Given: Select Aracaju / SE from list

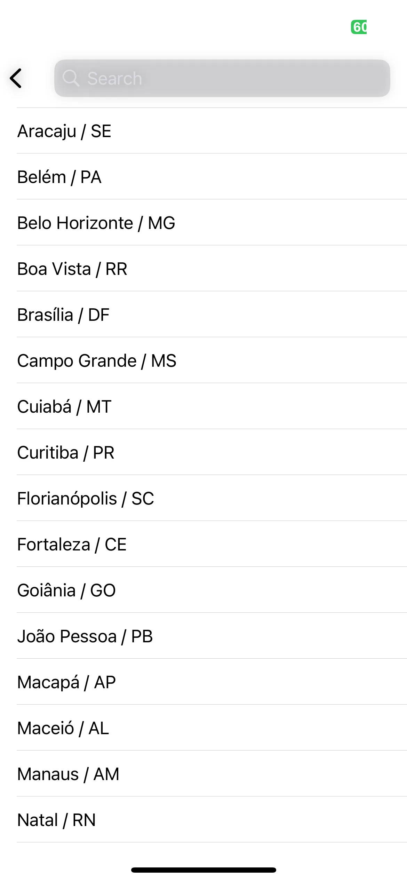Looking at the screenshot, I should tap(212, 131).
